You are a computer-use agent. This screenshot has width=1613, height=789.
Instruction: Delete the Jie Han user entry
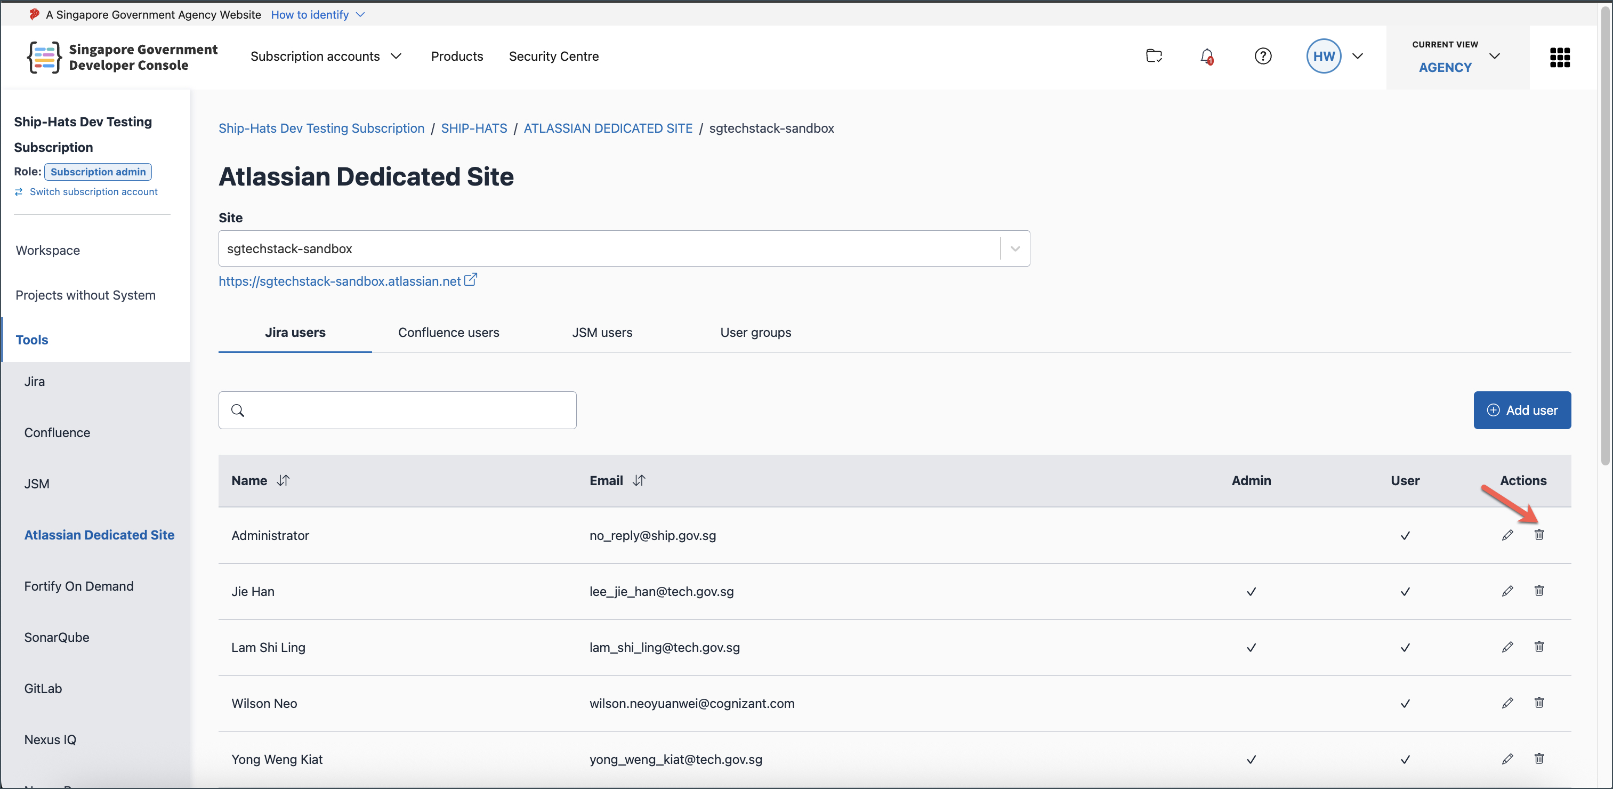tap(1538, 591)
